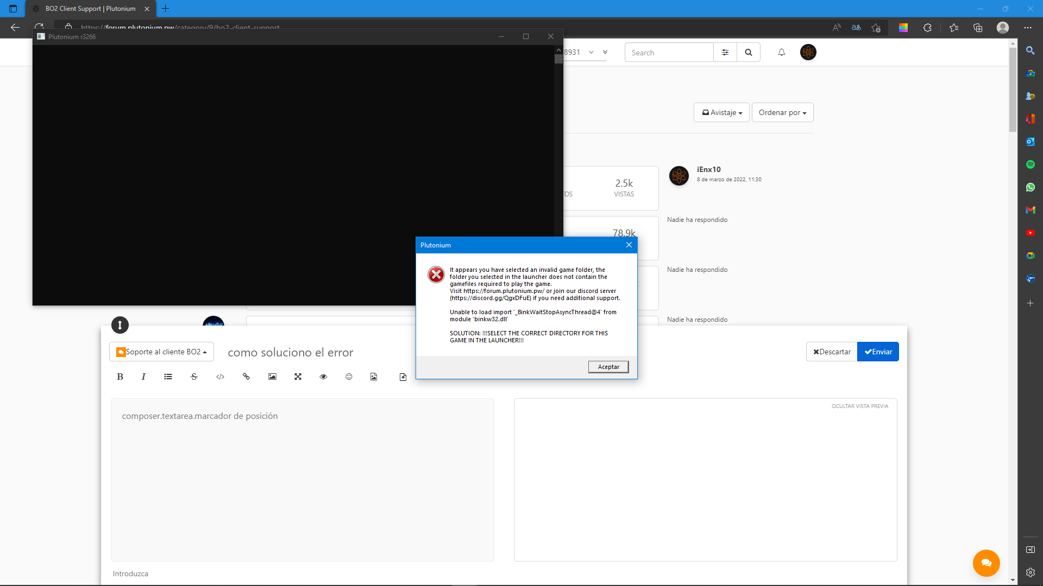Open the Edge Favorites list
1043x586 pixels.
(954, 28)
